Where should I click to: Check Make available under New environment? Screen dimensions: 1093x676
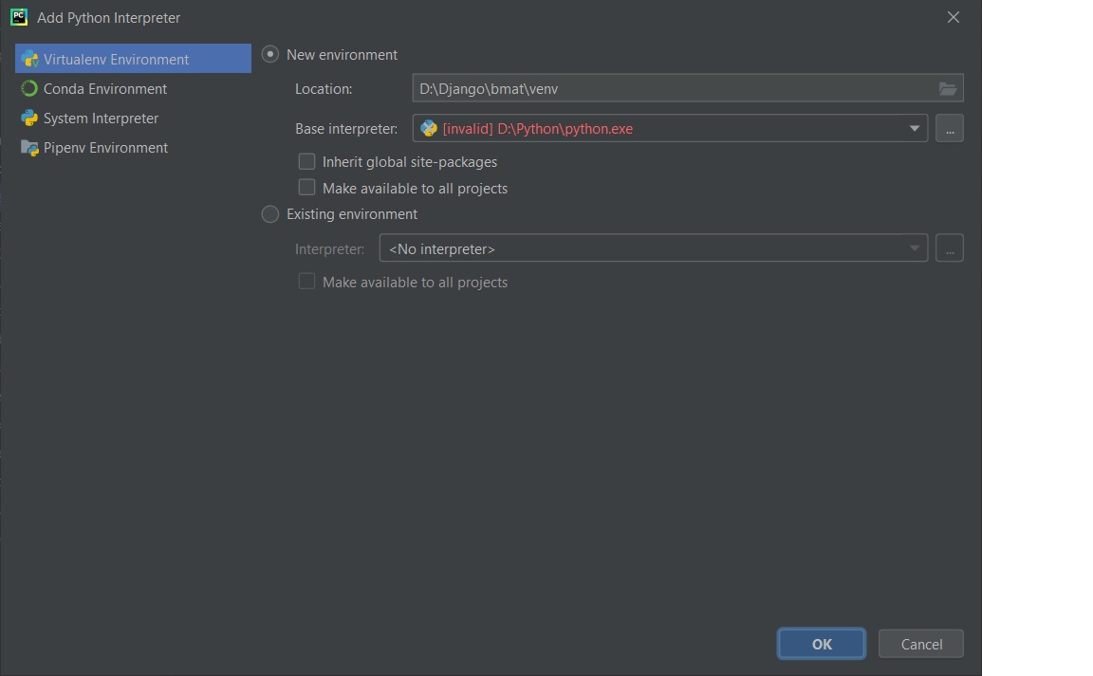[306, 188]
